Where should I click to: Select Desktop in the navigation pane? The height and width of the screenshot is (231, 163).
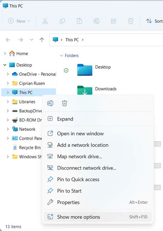tap(21, 65)
